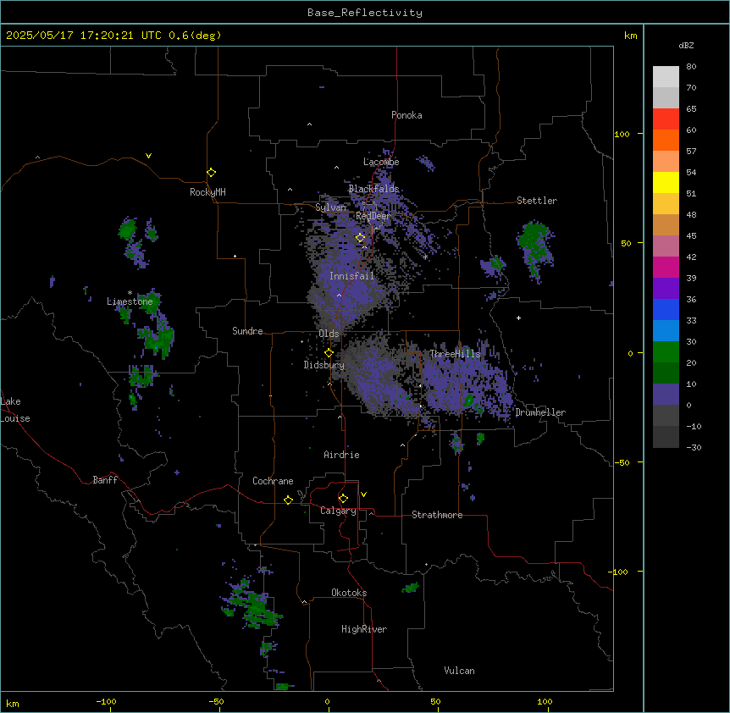Click the RedDeer city label
The image size is (730, 713).
[x=373, y=215]
